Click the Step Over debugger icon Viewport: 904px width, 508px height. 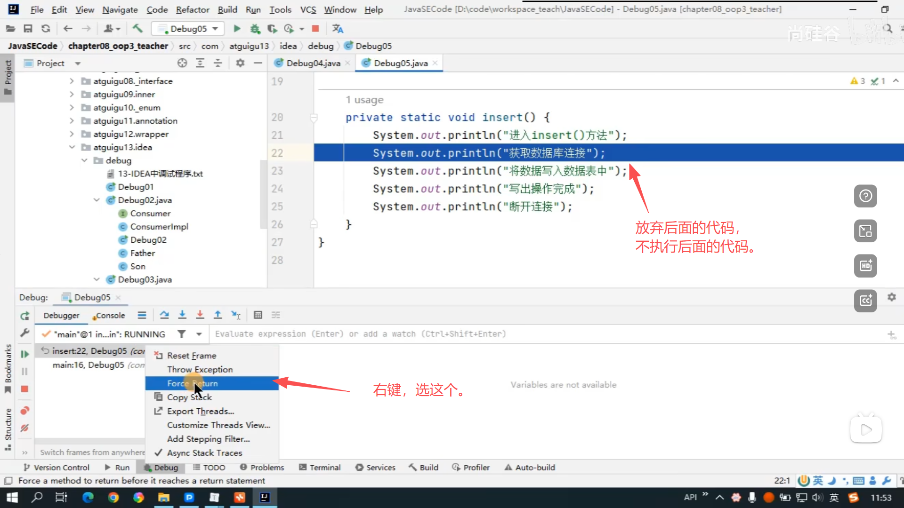164,315
